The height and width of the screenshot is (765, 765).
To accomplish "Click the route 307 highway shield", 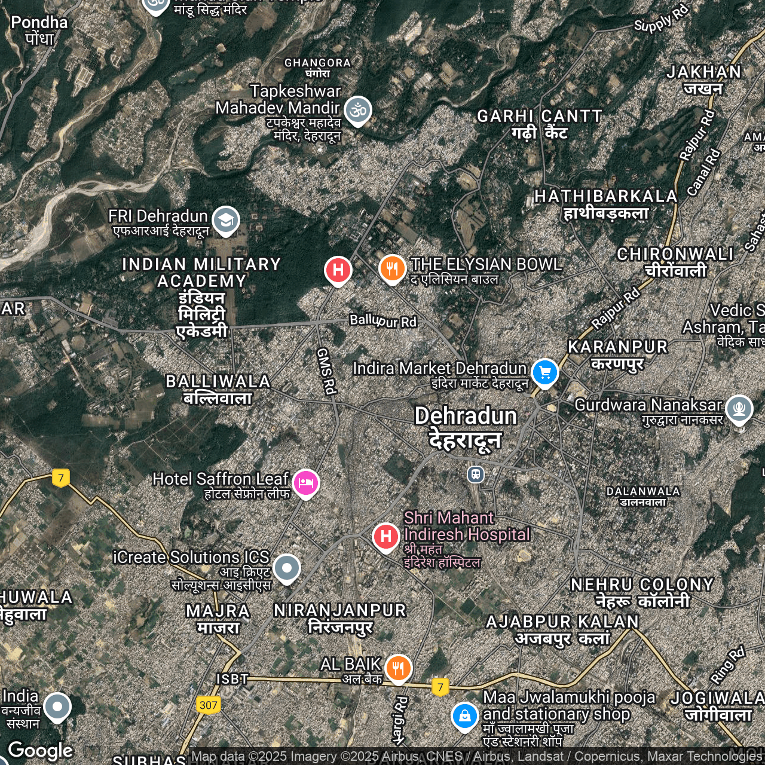I will pos(208,705).
